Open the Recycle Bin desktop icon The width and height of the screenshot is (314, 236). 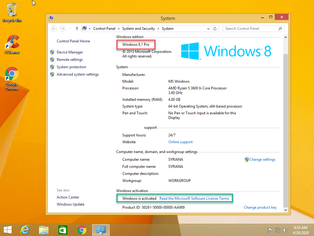pyautogui.click(x=12, y=12)
